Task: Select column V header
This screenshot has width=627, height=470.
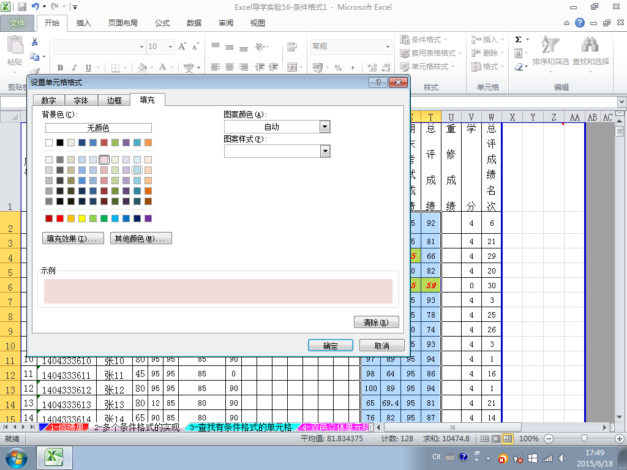Action: click(x=471, y=117)
